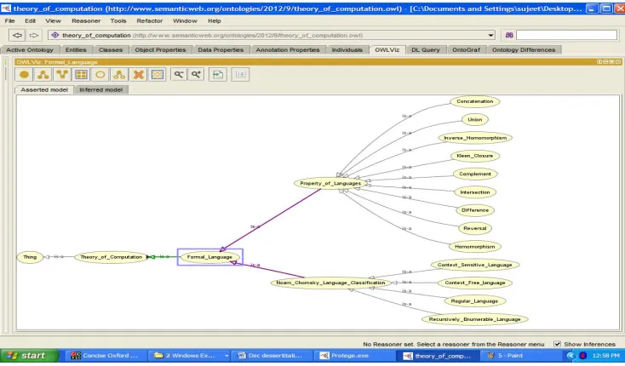This screenshot has width=625, height=366.
Task: Click the Windows start button
Action: (x=29, y=356)
